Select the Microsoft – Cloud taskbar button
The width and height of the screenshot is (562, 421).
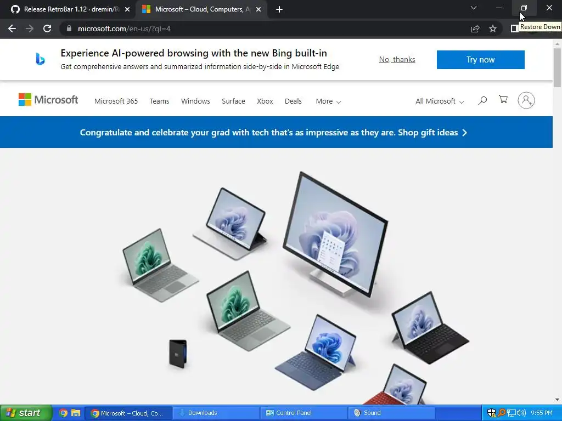128,413
